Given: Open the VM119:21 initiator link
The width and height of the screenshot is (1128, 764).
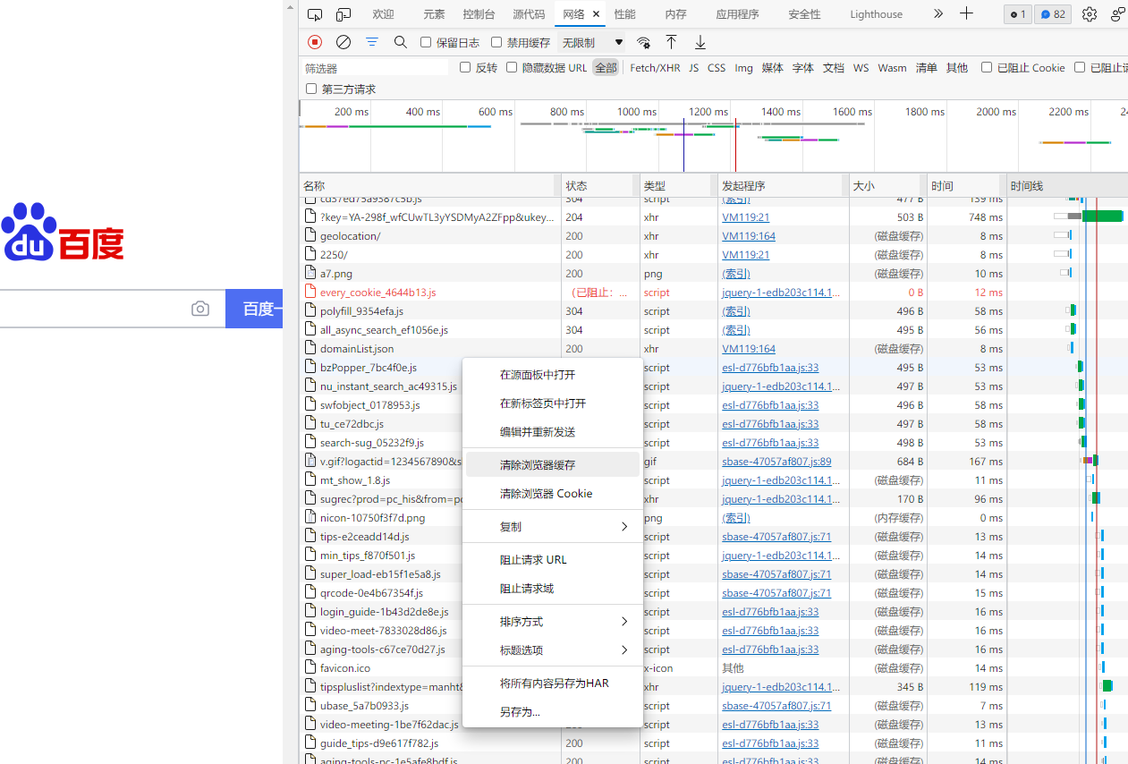Looking at the screenshot, I should coord(745,217).
